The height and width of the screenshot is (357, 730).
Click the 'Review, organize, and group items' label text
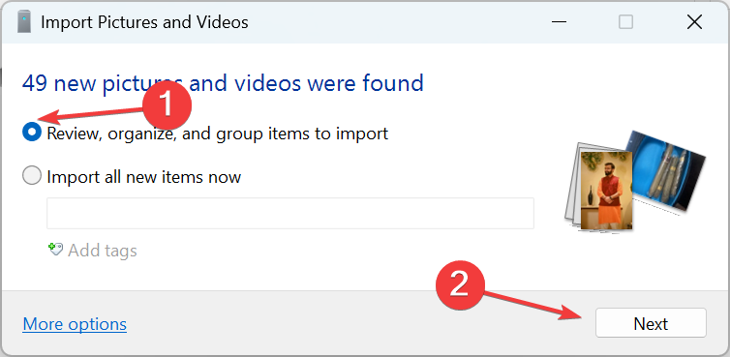[x=218, y=134]
